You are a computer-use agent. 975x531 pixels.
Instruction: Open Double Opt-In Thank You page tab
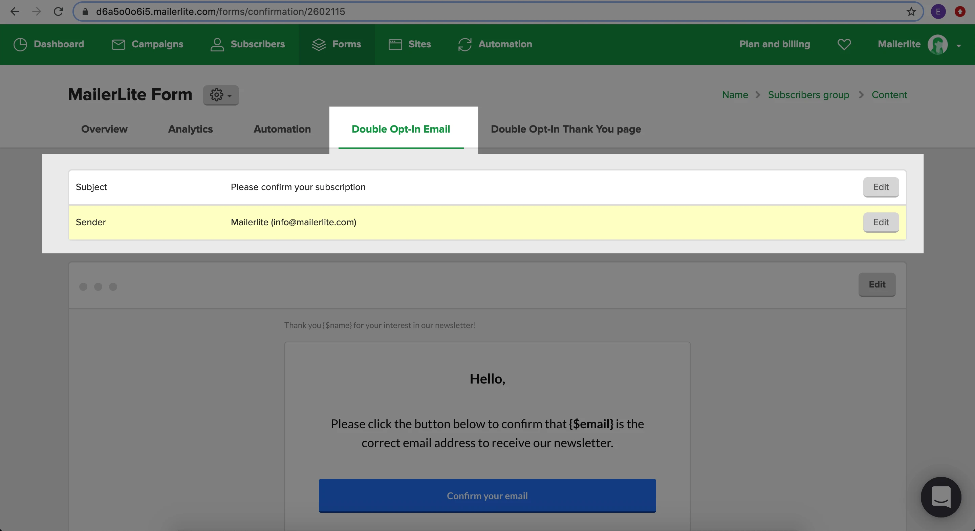(566, 129)
